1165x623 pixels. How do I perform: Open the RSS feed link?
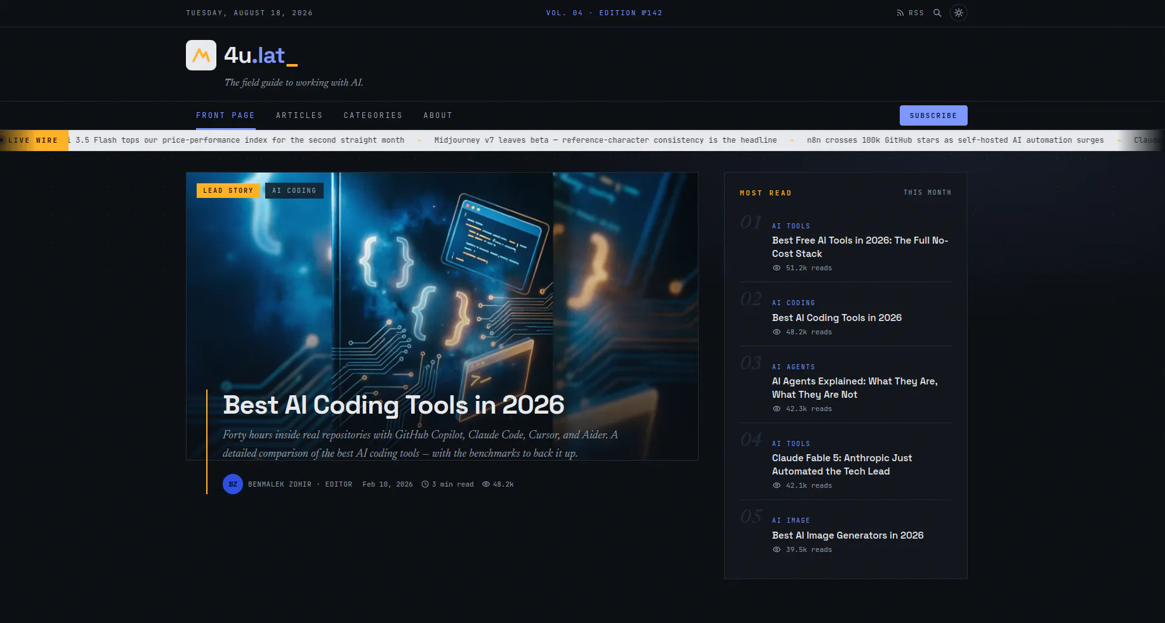click(x=910, y=13)
